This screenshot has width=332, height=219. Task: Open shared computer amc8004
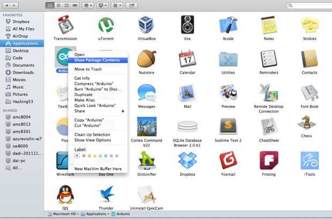[x=22, y=117]
